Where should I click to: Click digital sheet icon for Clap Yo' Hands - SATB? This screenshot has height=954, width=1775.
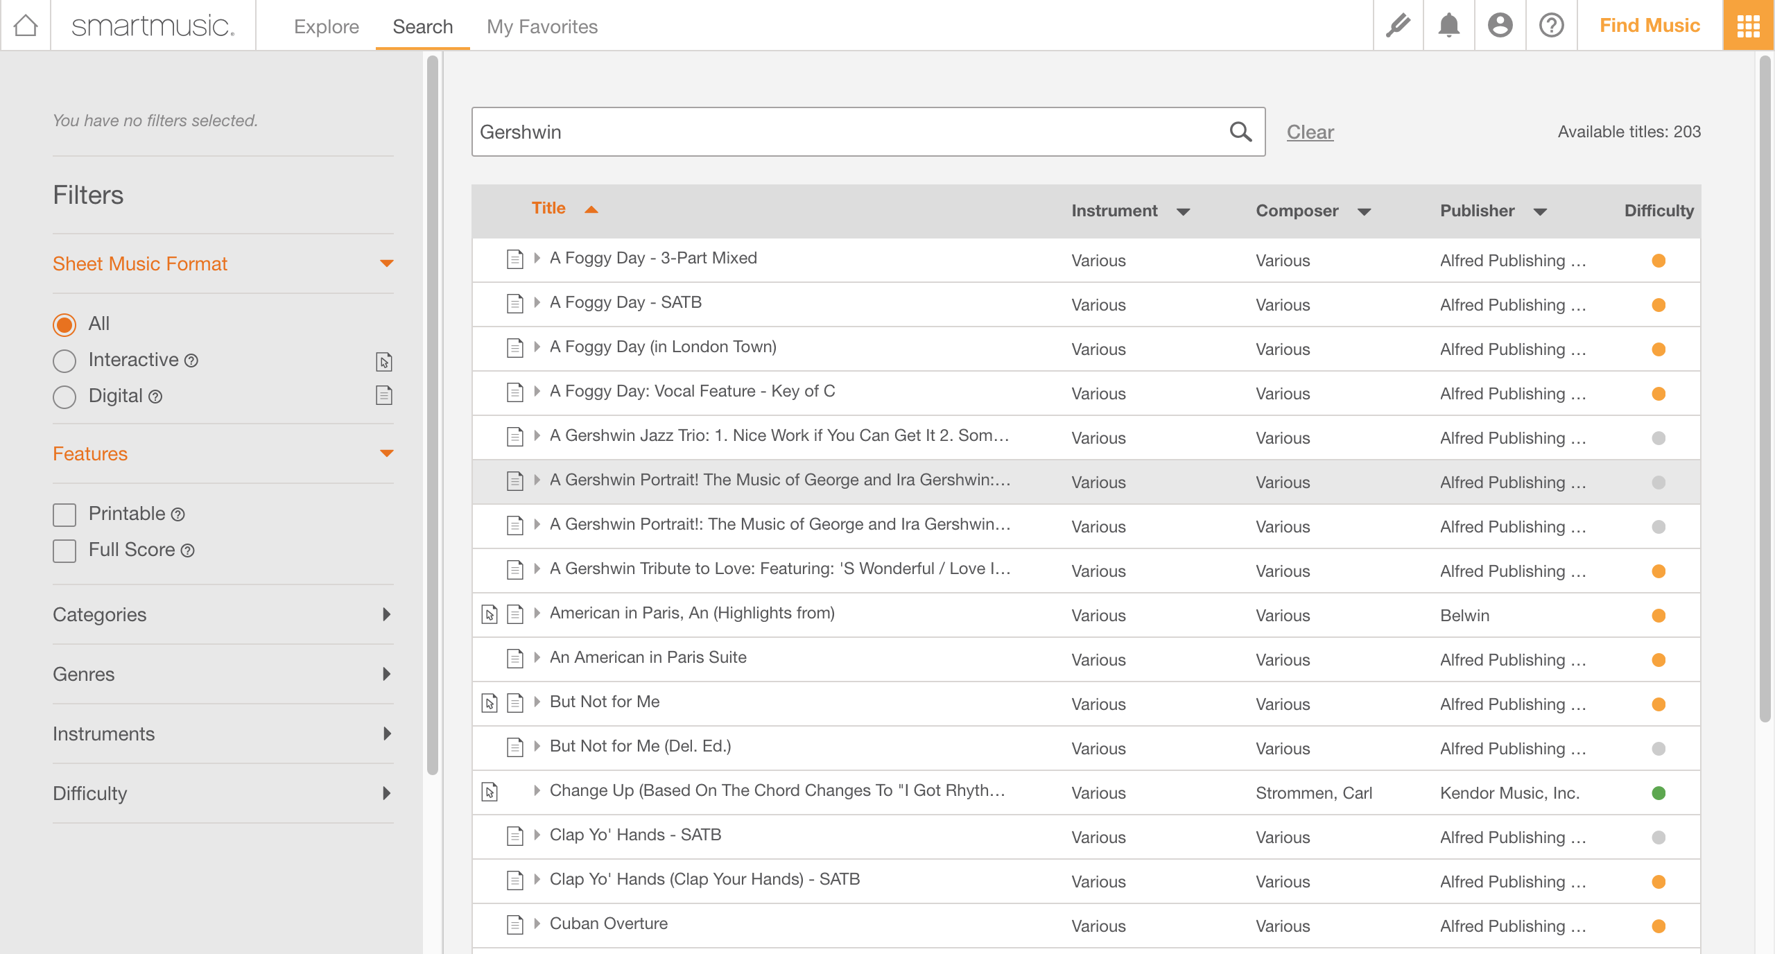point(514,836)
